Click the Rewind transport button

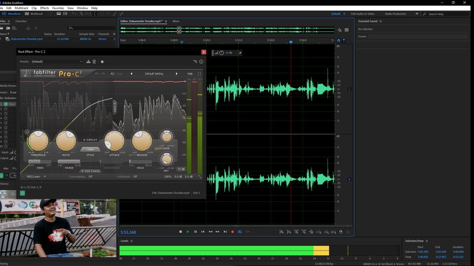(210, 232)
